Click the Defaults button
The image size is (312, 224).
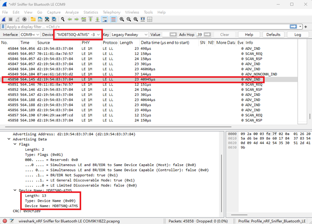click(x=273, y=35)
